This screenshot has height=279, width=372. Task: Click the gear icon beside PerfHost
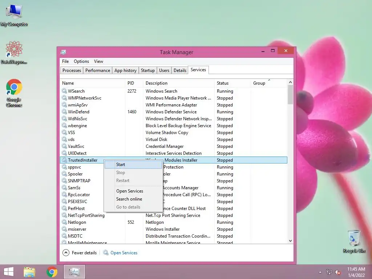click(x=64, y=208)
